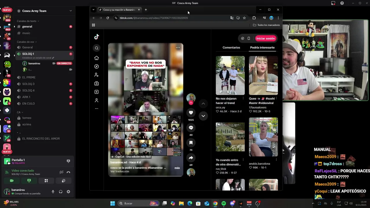Collapse Canales de voz category
Image resolution: width=370 pixels, height=208 pixels.
click(x=27, y=42)
